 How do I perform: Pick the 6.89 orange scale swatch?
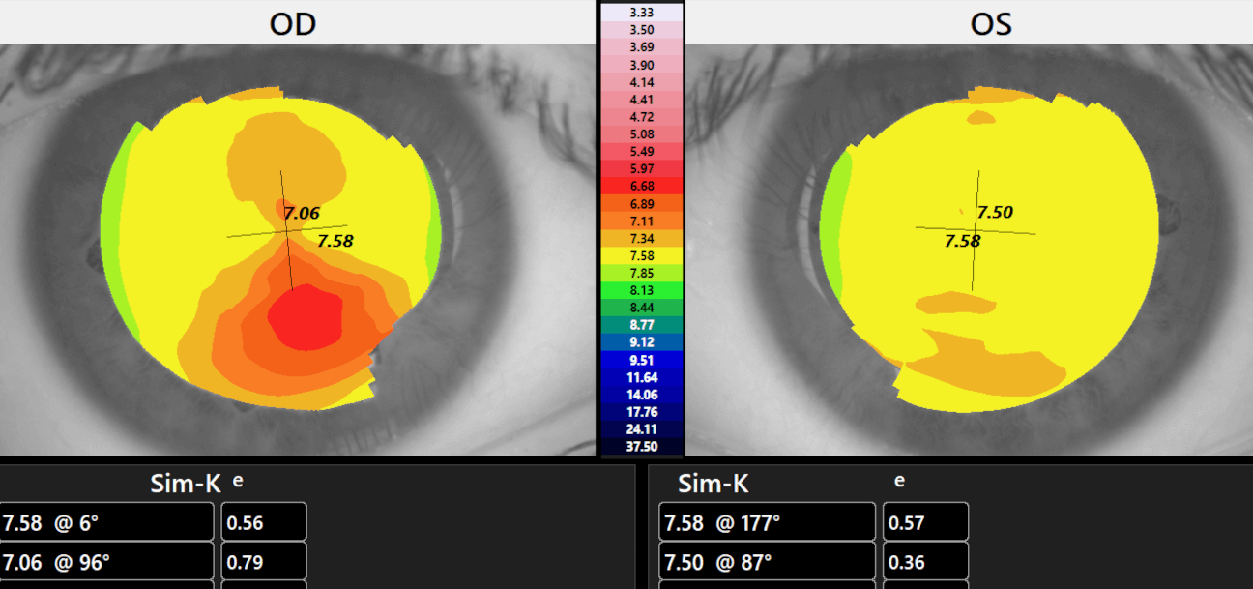(641, 204)
